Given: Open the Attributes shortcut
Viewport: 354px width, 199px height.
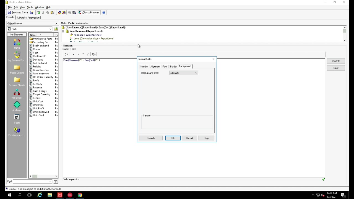Looking at the screenshot, I should 17,106.
